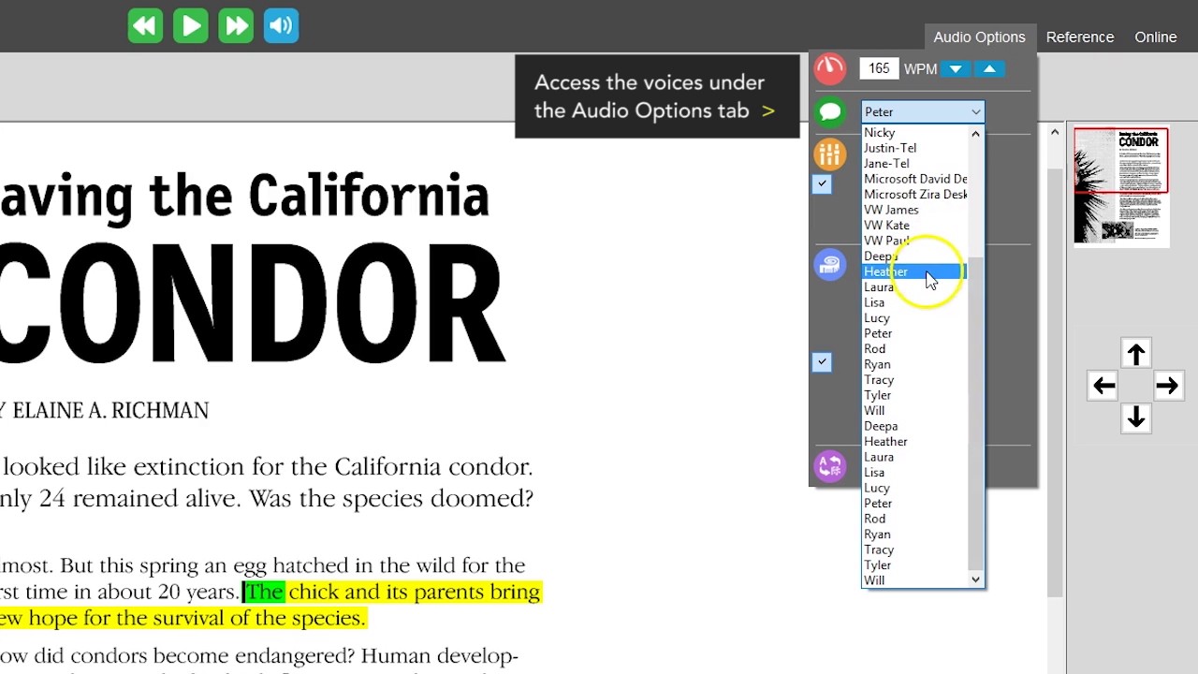
Task: Click the green fast forward button
Action: (x=236, y=25)
